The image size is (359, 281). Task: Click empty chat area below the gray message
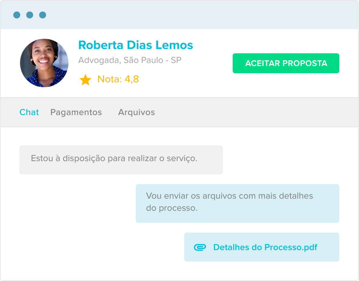[76, 212]
